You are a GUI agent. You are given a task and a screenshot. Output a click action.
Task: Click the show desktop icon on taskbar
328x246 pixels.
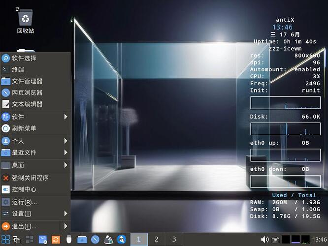pyautogui.click(x=30, y=240)
